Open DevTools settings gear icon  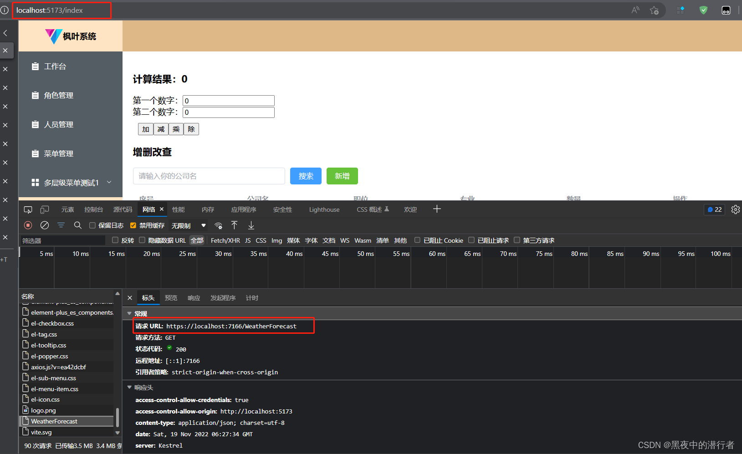click(x=736, y=209)
